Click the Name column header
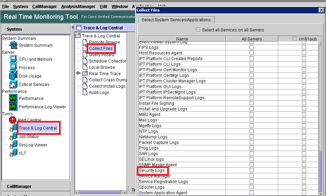The width and height of the screenshot is (326, 196). (182, 39)
